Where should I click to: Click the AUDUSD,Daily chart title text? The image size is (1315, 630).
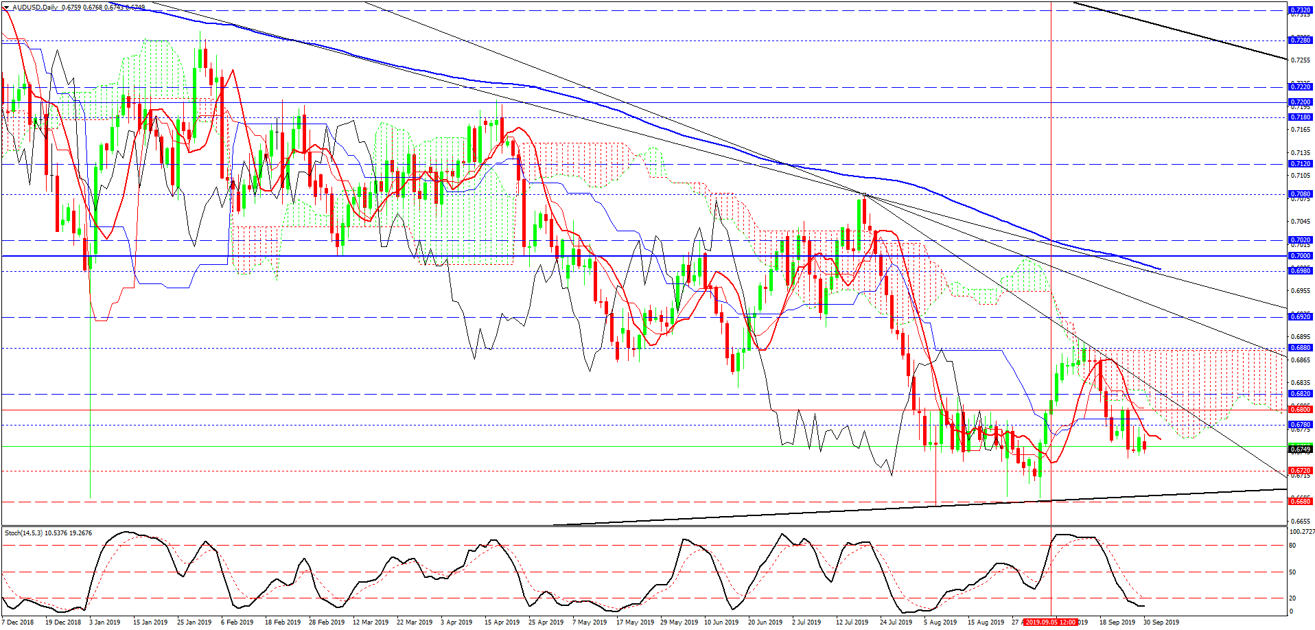click(34, 8)
